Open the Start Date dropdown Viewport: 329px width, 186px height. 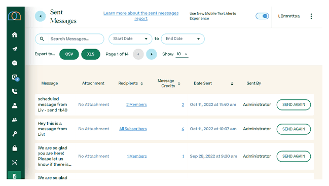(x=130, y=39)
